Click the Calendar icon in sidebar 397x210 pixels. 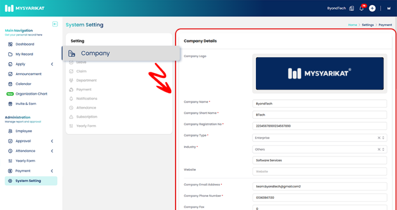[x=10, y=84]
